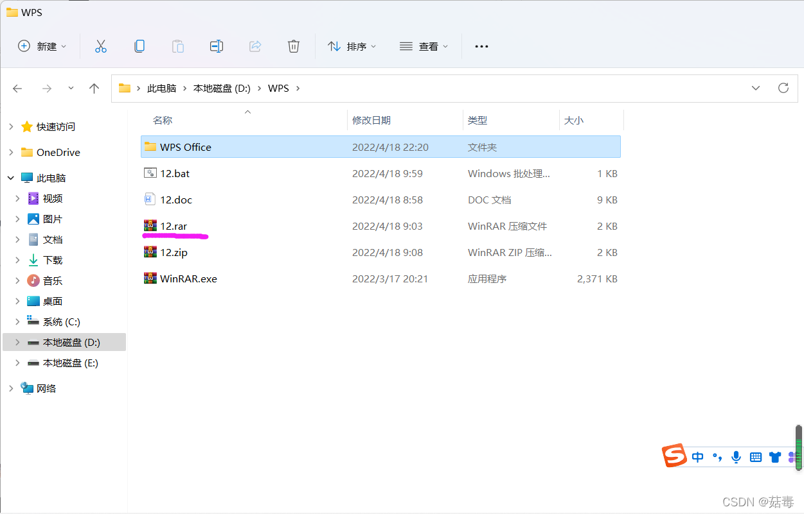Click the Copy icon in toolbar

[139, 46]
